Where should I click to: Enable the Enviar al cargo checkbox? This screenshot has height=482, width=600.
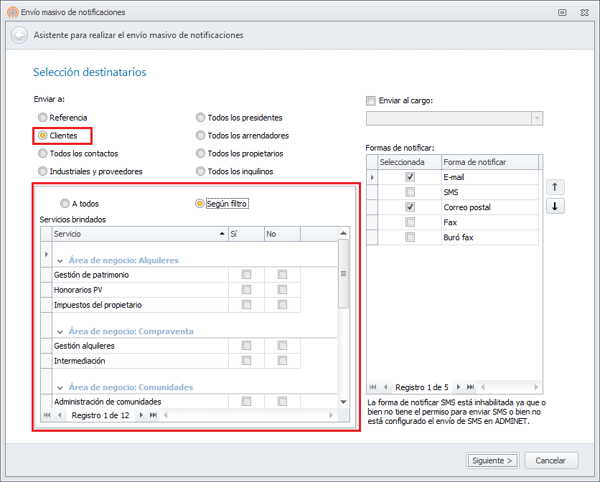(371, 100)
